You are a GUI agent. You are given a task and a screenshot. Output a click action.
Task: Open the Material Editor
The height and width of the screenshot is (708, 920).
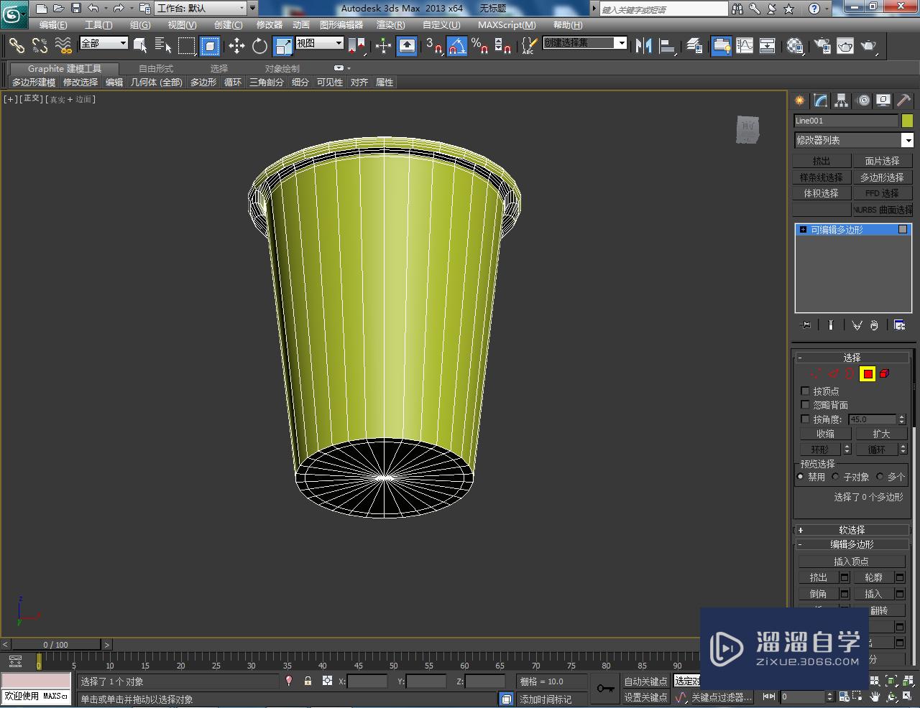pos(794,46)
